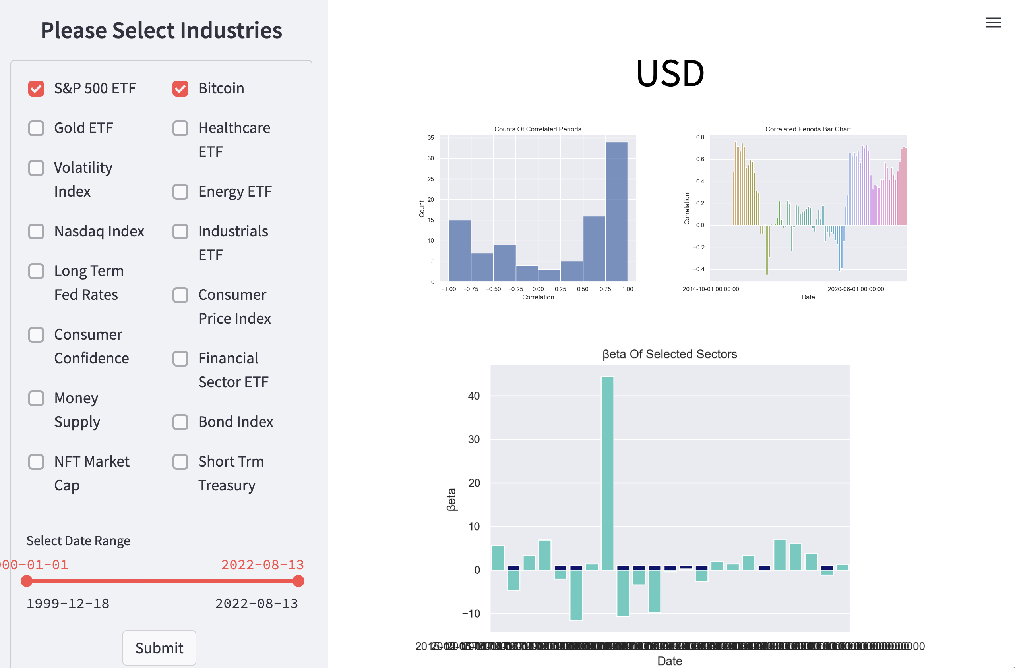Tick the Industrials ETF checkbox
This screenshot has height=668, width=1015.
[180, 232]
